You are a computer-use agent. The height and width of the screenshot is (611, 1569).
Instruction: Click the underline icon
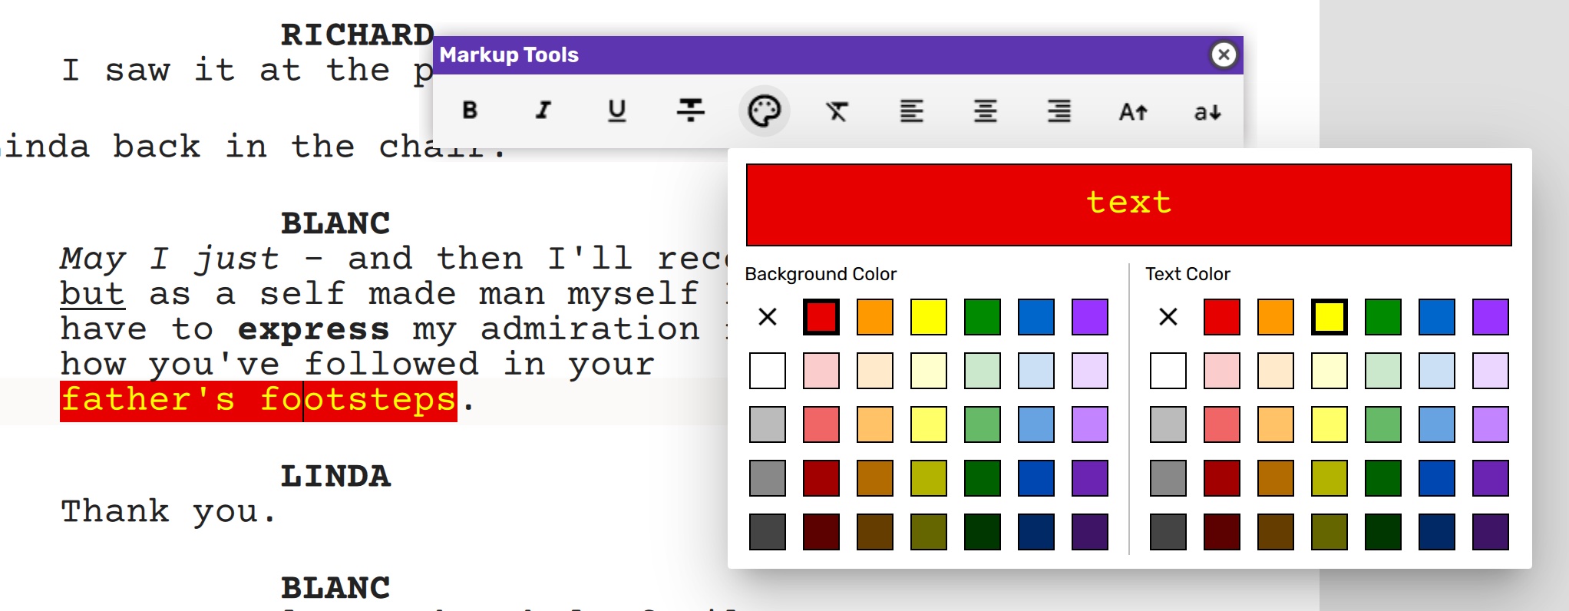click(x=616, y=111)
